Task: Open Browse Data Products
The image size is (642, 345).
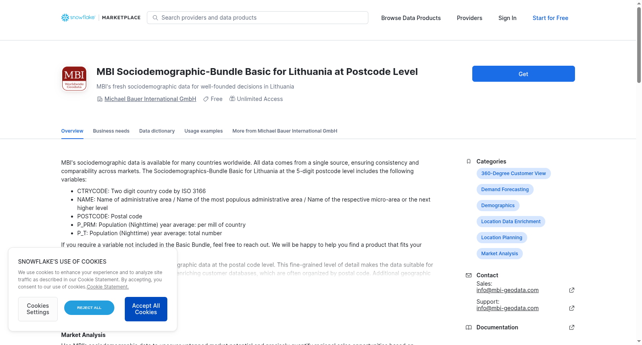Action: pyautogui.click(x=411, y=18)
